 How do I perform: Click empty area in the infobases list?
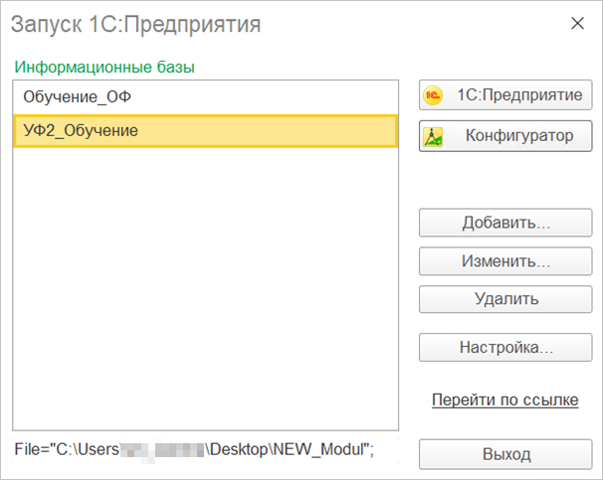[199, 298]
